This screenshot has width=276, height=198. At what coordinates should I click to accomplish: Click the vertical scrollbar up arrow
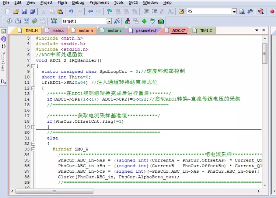(x=265, y=38)
